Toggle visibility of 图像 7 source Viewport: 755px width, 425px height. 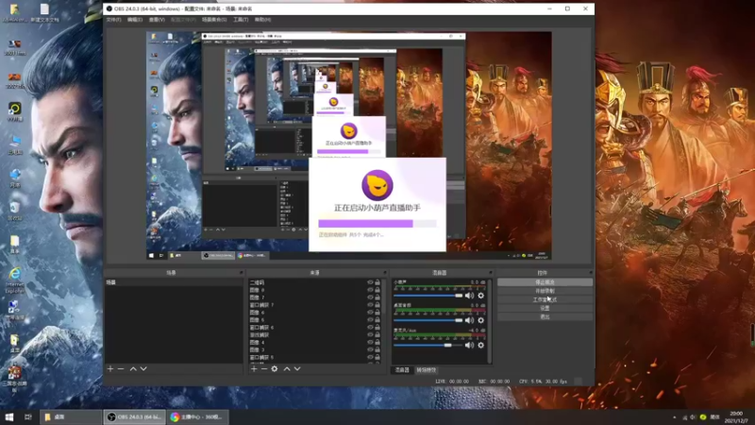click(370, 297)
